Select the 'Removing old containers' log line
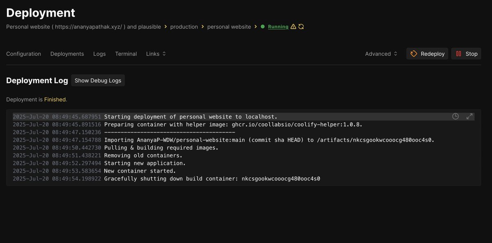 244,155
